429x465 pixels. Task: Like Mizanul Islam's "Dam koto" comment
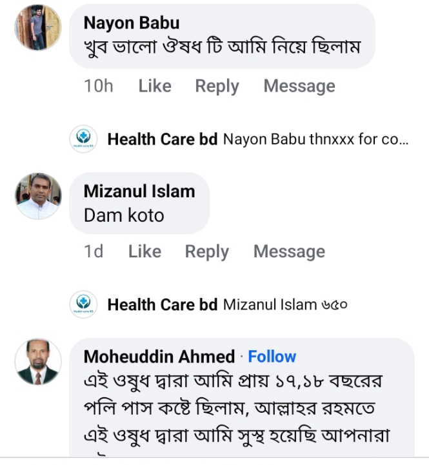coord(145,252)
